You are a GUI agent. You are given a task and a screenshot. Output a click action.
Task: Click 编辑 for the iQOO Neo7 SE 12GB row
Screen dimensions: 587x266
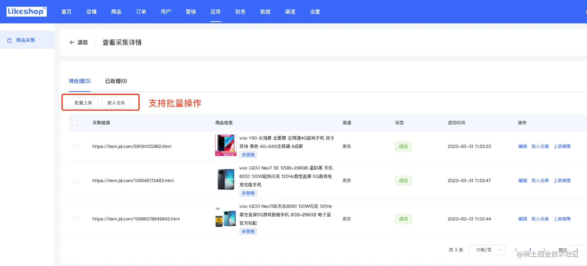coord(523,180)
